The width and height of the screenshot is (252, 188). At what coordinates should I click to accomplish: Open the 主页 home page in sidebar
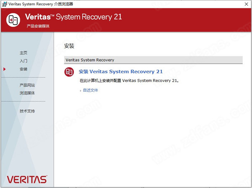pos(24,53)
